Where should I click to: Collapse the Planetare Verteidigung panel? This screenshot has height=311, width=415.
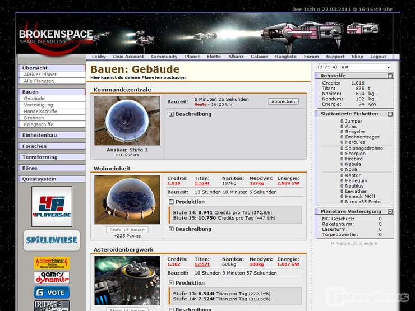(x=390, y=212)
